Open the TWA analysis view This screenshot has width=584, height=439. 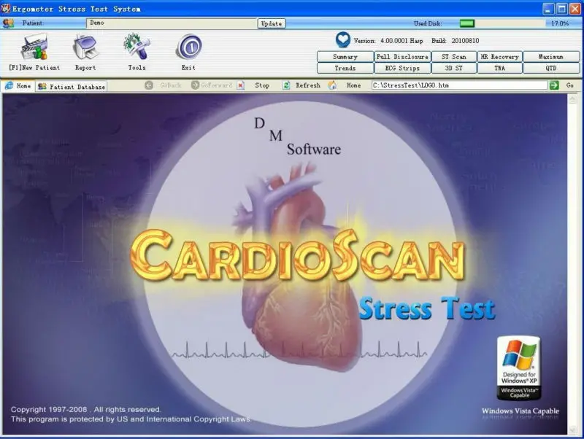(x=501, y=67)
